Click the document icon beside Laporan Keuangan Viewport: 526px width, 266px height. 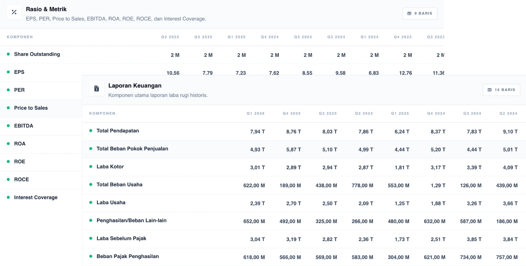[97, 89]
